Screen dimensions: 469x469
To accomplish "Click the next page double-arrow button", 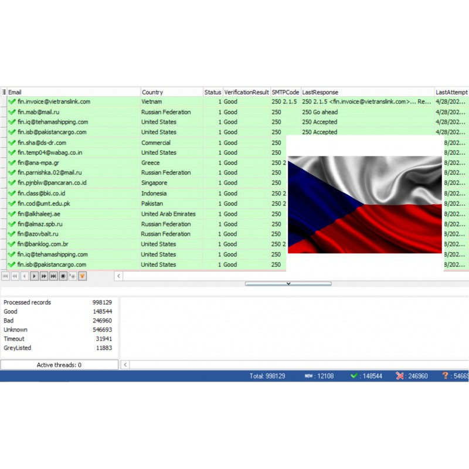I will (43, 276).
